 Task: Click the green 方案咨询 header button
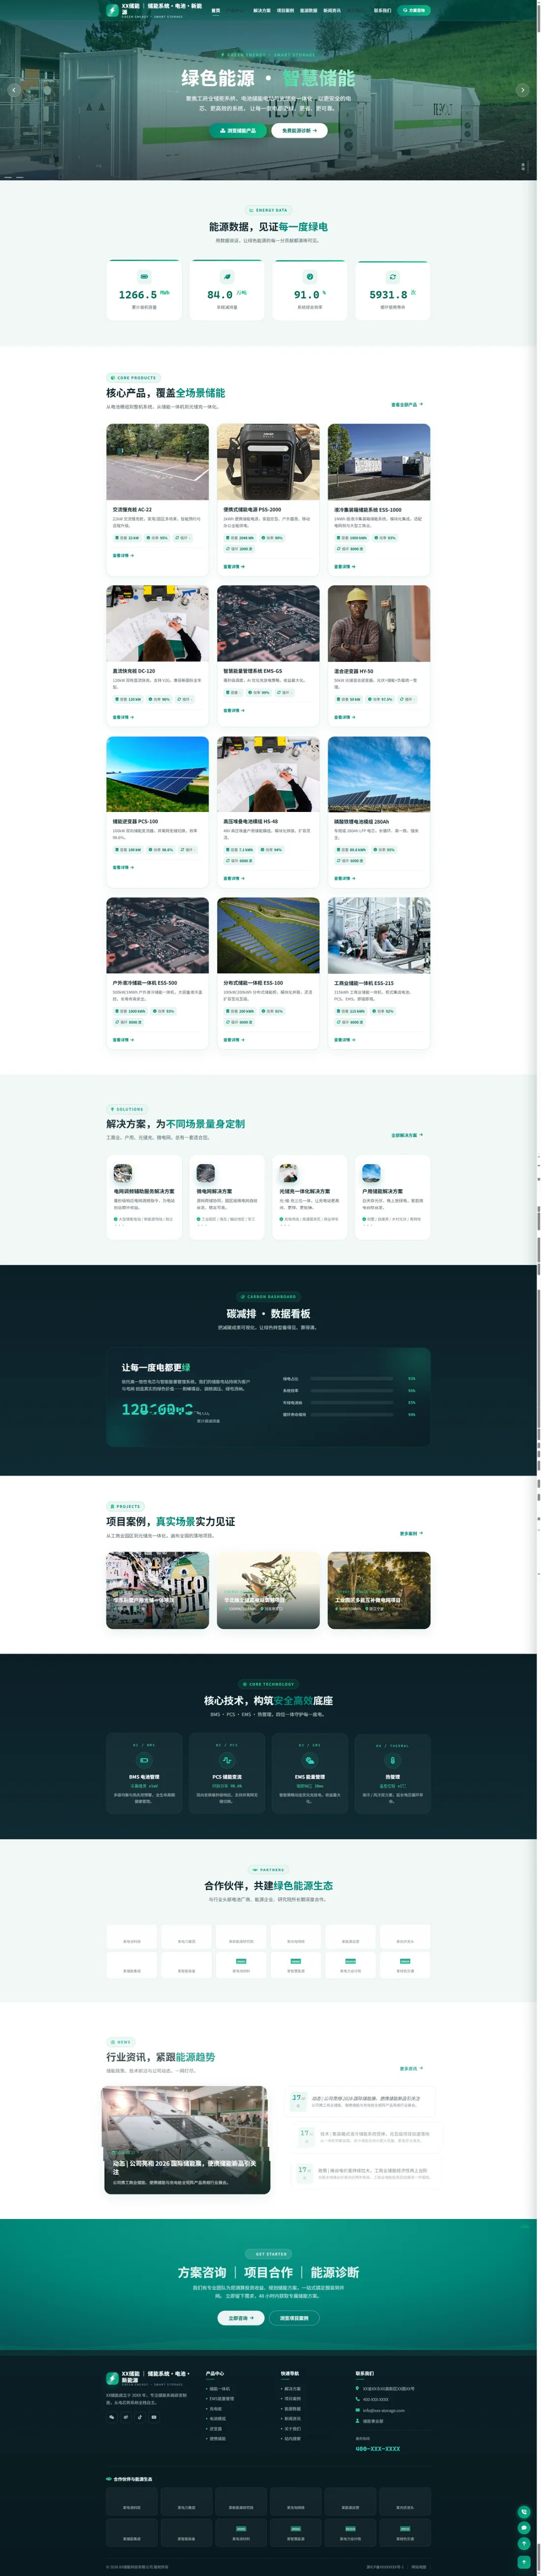point(414,10)
